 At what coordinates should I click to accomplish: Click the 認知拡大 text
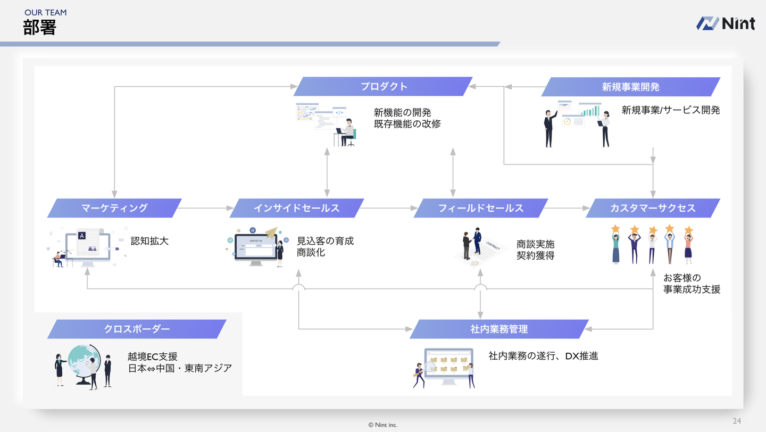point(149,241)
